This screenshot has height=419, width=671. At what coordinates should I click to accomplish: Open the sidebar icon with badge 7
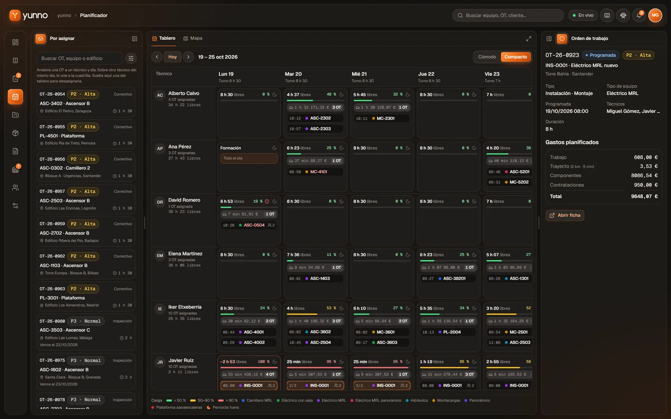[16, 169]
